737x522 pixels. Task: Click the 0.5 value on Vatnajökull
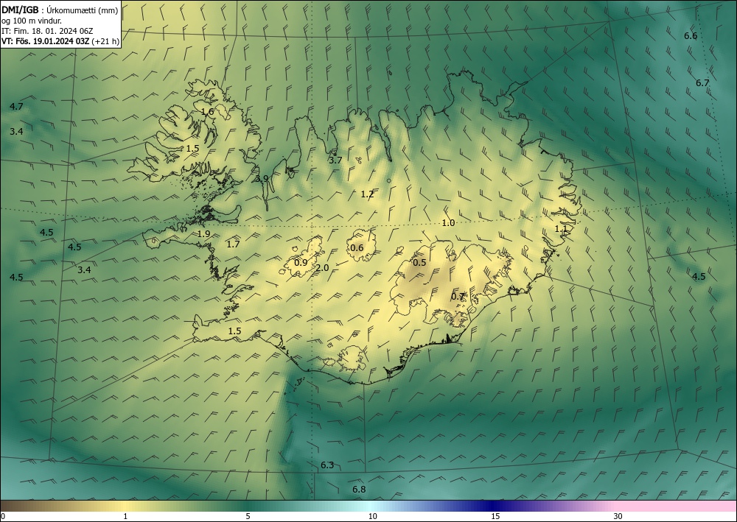coord(419,263)
